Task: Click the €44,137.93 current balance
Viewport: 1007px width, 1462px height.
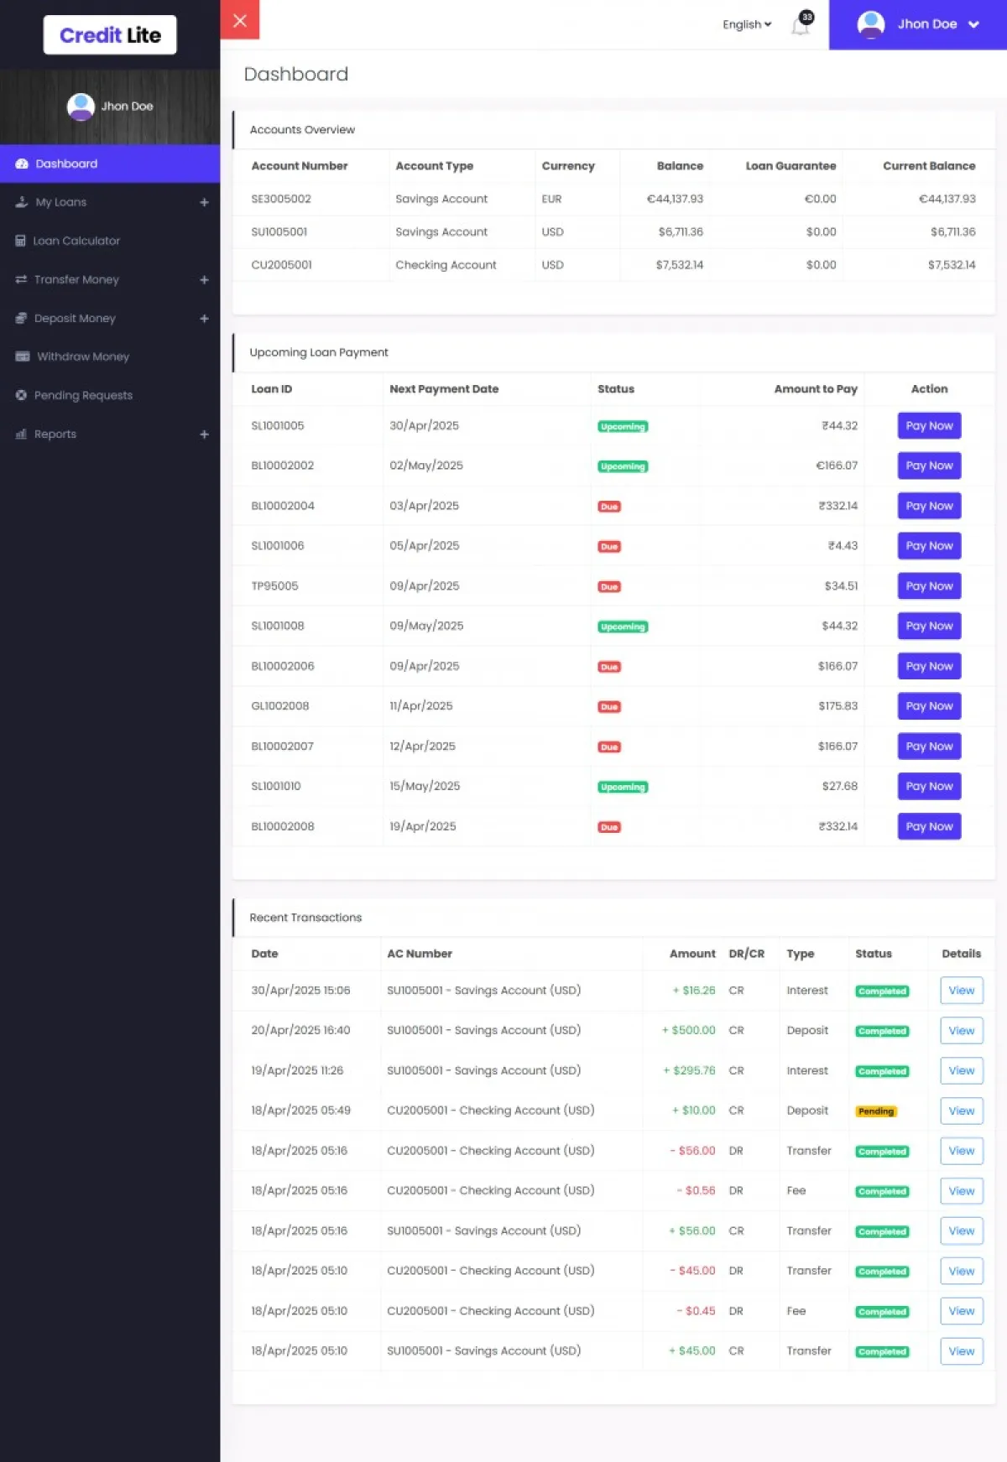Action: pos(947,200)
